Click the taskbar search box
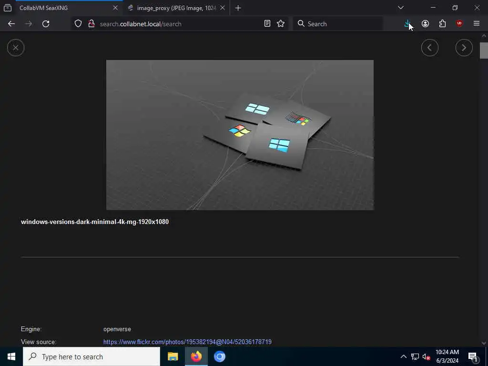The width and height of the screenshot is (488, 366). tap(91, 356)
